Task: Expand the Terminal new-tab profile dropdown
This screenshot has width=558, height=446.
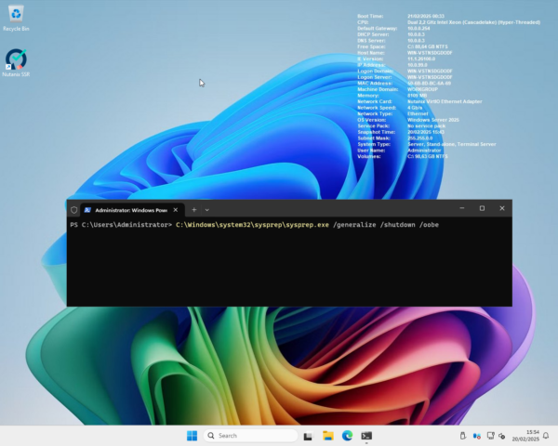Action: pos(206,209)
